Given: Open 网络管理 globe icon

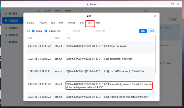Looking at the screenshot, I should (x=6, y=35).
